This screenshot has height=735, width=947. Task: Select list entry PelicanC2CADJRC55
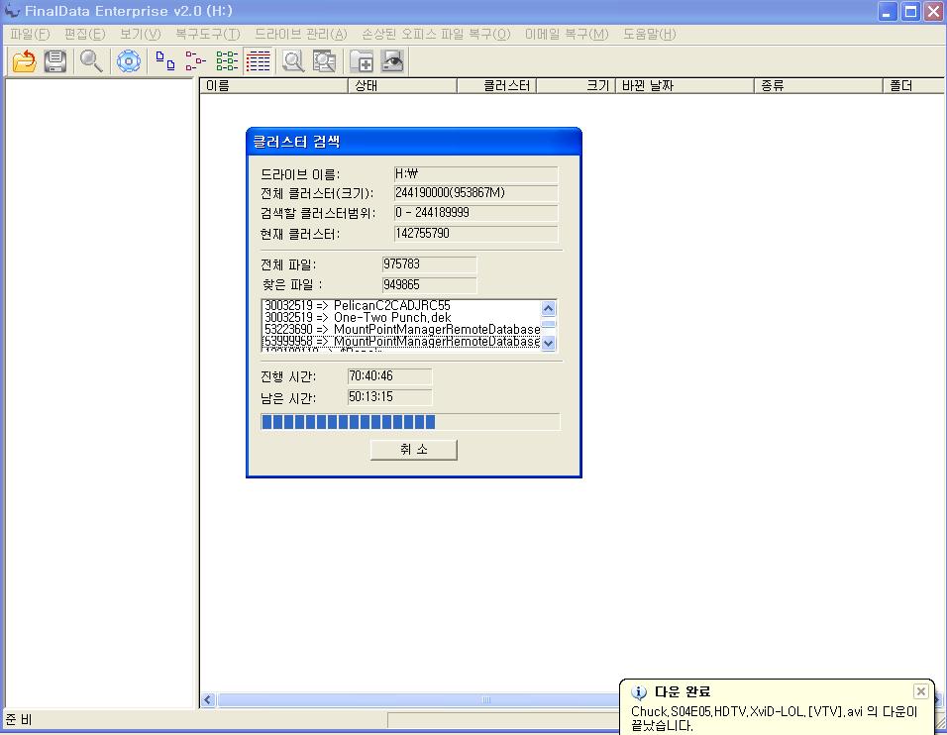coord(401,306)
